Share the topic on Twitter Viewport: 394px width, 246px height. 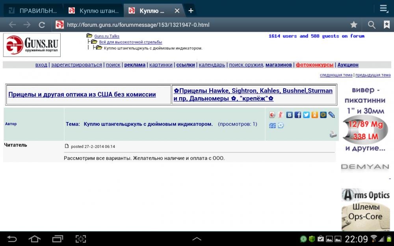306,115
